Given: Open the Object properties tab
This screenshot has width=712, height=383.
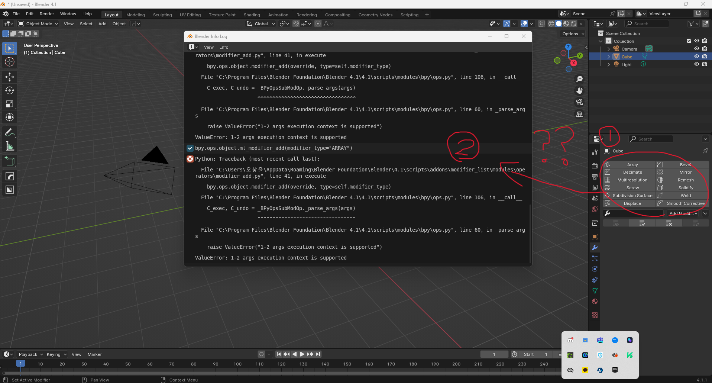Looking at the screenshot, I should coord(595,236).
